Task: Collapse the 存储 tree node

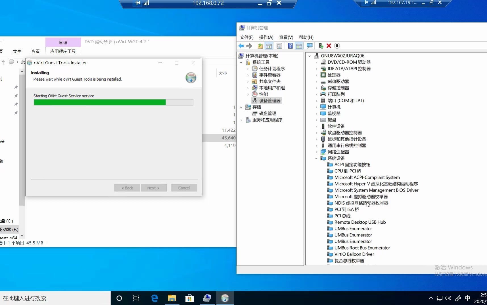Action: [241, 107]
